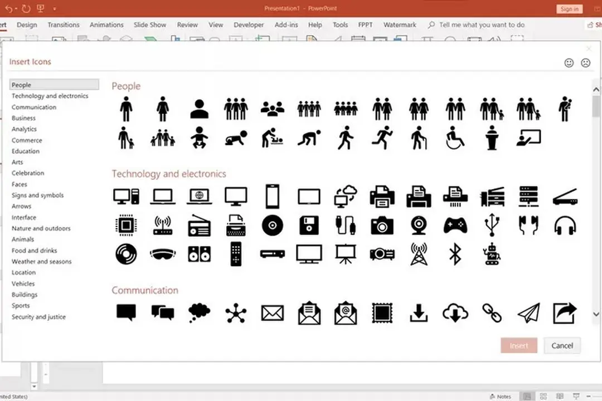
Task: Click the Insert button to add selected icons
Action: pos(518,345)
